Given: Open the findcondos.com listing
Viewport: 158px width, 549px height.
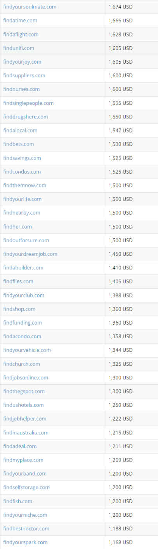Looking at the screenshot, I should click(x=22, y=172).
